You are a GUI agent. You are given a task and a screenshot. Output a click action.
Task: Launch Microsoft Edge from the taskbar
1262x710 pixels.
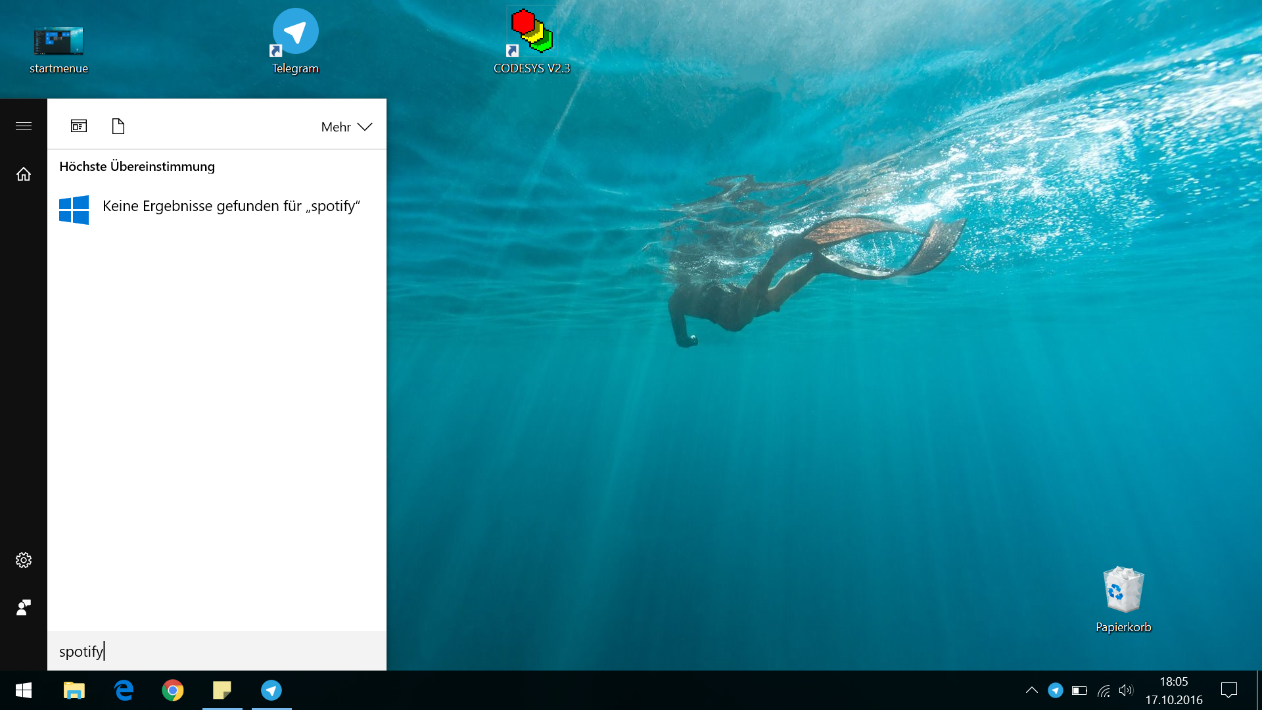tap(124, 690)
